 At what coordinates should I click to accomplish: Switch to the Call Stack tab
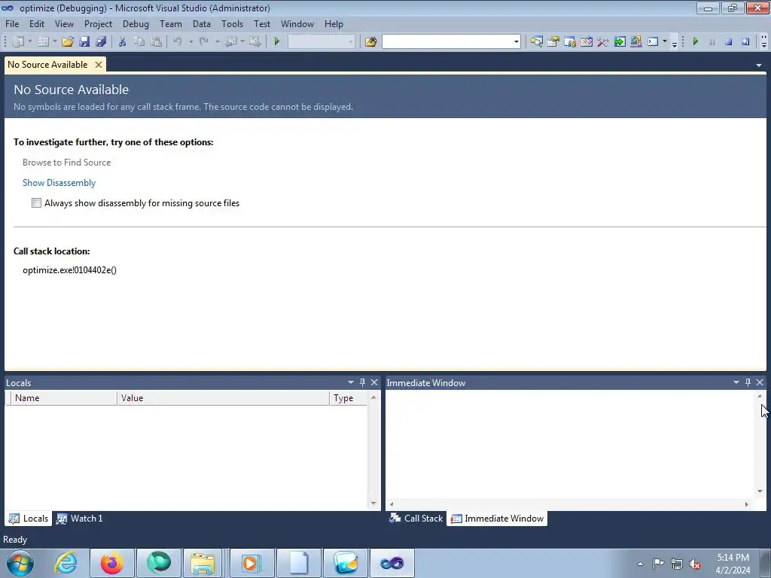pos(416,518)
